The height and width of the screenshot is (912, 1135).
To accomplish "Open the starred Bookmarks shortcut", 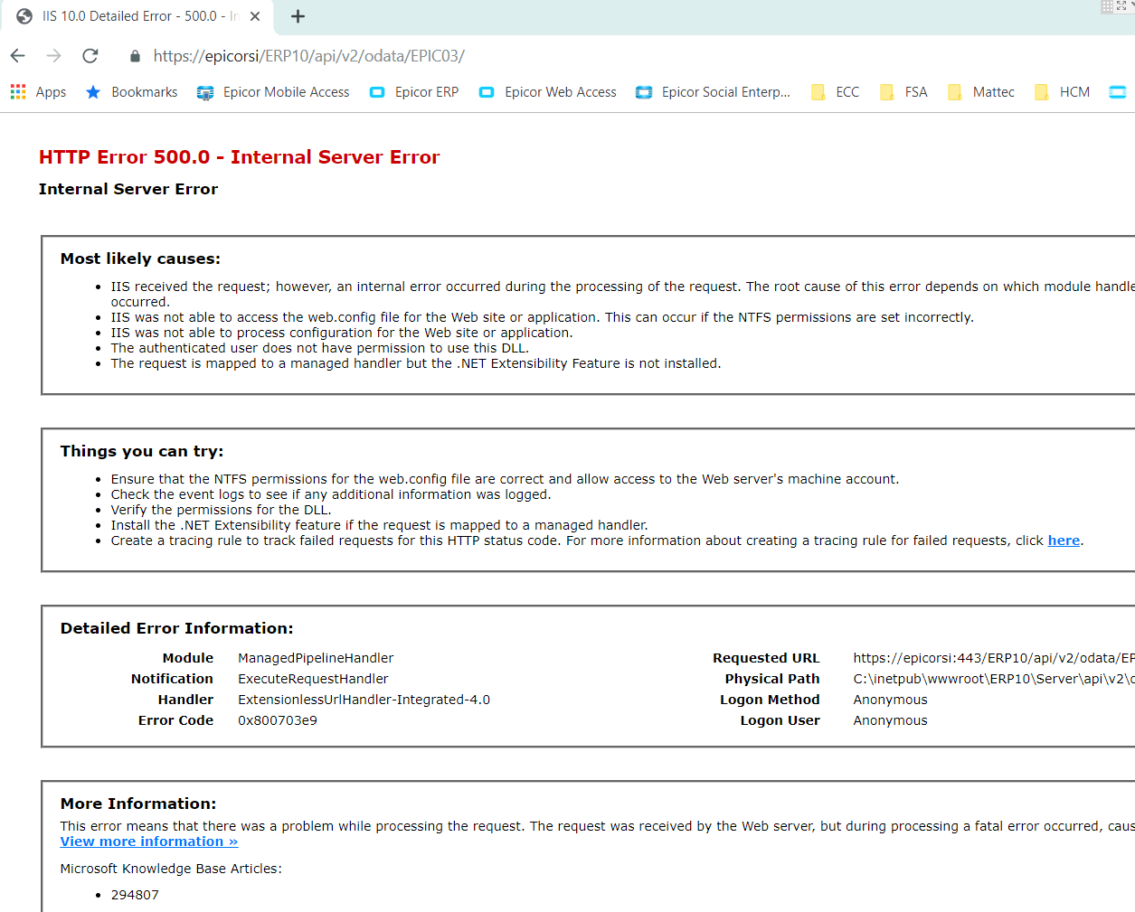I will point(131,92).
